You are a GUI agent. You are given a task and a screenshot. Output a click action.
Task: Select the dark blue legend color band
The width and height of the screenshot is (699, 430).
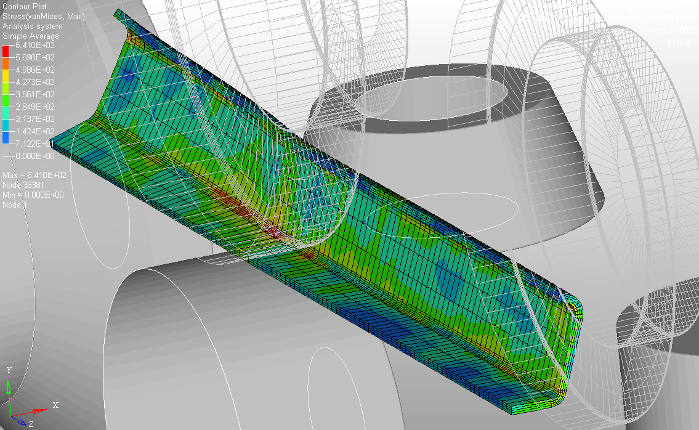coord(6,137)
